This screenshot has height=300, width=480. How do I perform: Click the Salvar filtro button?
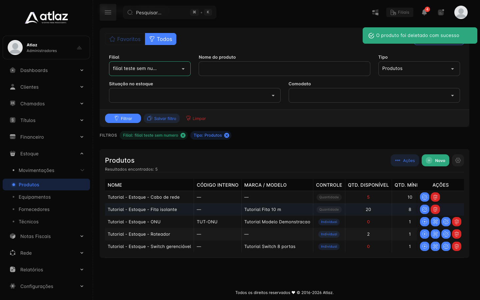click(162, 118)
